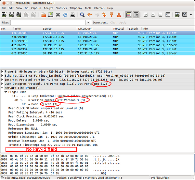The image size is (195, 180).
Task: Toggle auto scroll in live capture
Action: click(x=136, y=15)
